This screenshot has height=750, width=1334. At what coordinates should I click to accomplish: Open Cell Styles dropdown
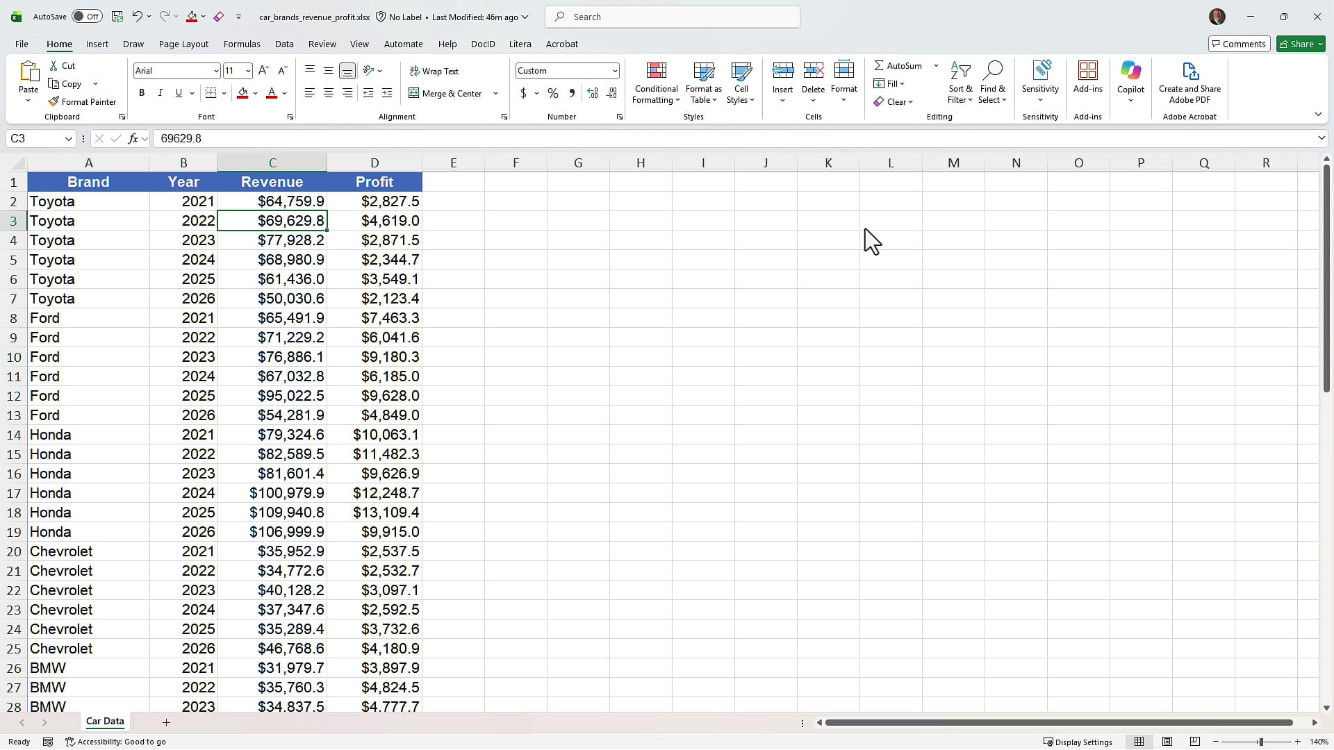click(x=741, y=83)
